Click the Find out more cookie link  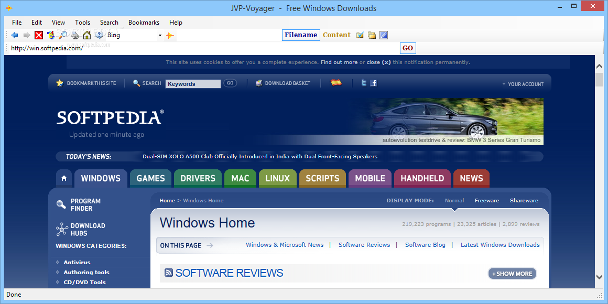[339, 62]
